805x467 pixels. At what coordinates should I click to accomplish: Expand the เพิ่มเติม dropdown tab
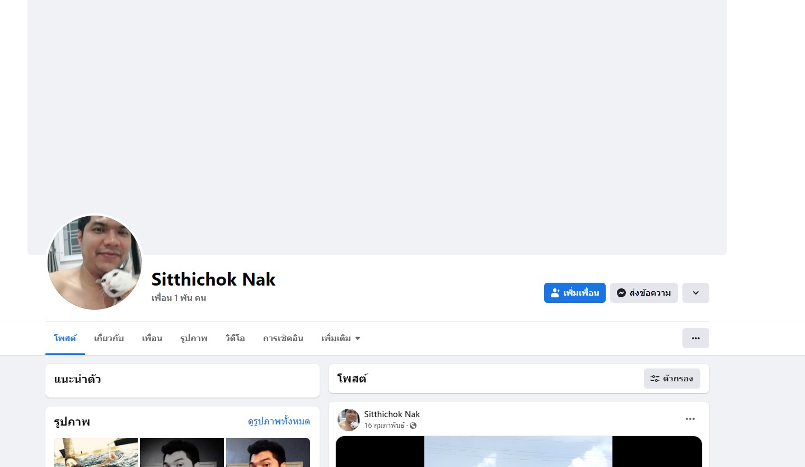tap(341, 338)
